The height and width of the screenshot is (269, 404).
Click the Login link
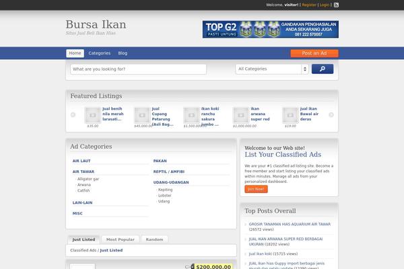[x=325, y=5]
